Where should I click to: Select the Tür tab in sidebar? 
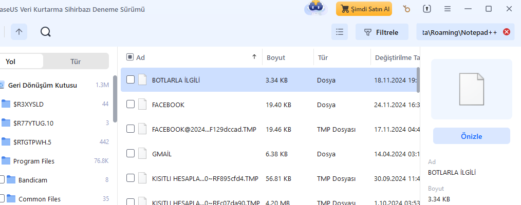[76, 61]
